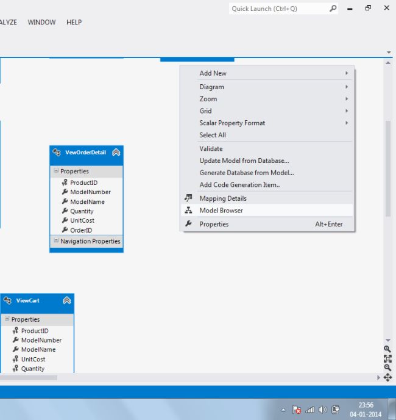This screenshot has width=396, height=420.
Task: Click the Model Browser tree icon
Action: click(188, 210)
